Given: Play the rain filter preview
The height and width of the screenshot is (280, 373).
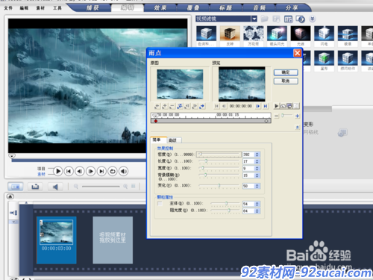Looking at the screenshot, I should [277, 106].
